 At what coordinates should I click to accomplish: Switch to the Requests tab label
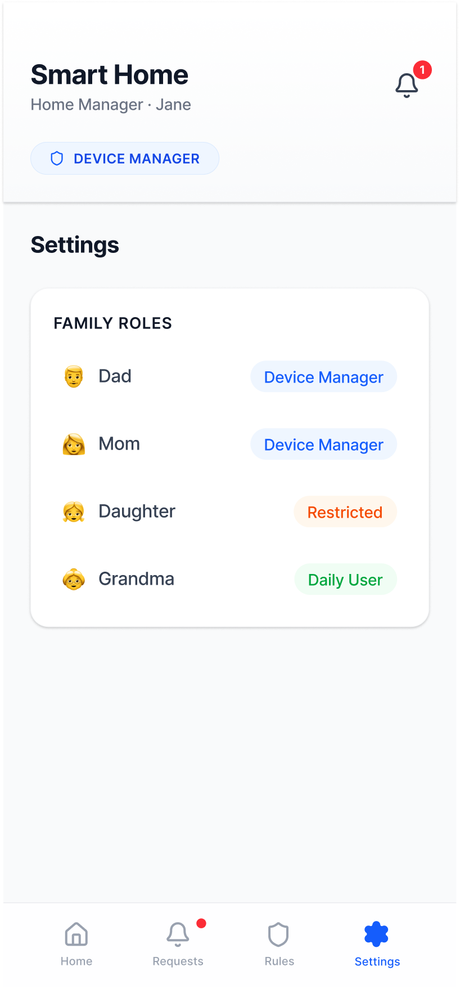coord(178,962)
